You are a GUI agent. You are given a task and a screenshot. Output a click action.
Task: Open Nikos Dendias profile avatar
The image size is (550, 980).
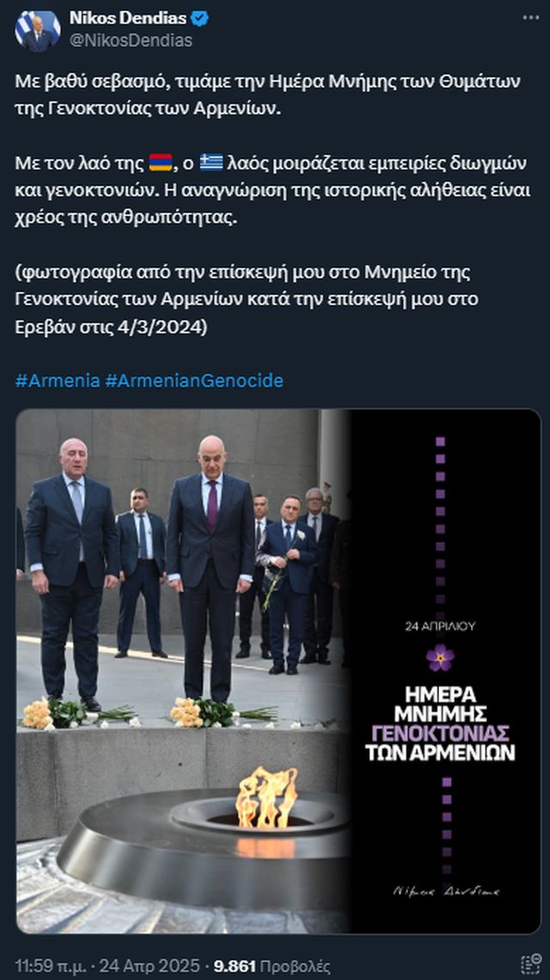click(x=38, y=29)
